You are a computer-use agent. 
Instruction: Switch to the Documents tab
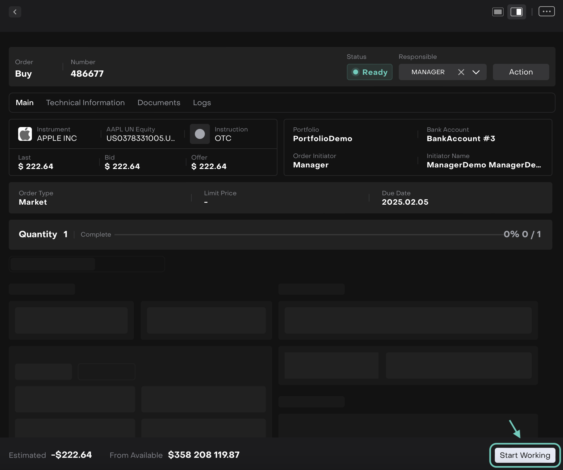pyautogui.click(x=159, y=103)
